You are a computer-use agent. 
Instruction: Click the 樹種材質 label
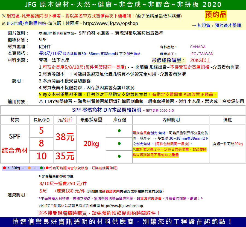click(x=18, y=40)
